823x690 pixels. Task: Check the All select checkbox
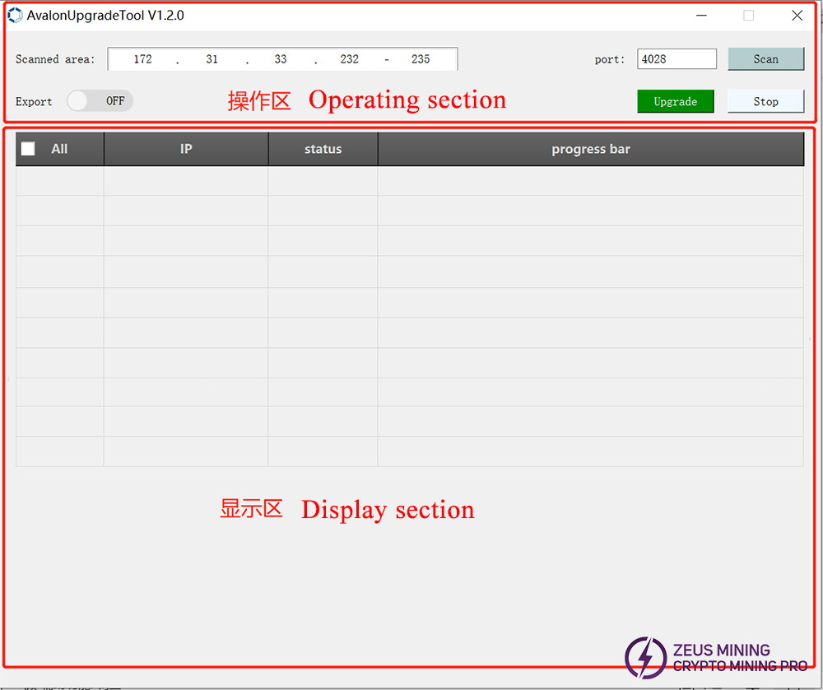[29, 149]
